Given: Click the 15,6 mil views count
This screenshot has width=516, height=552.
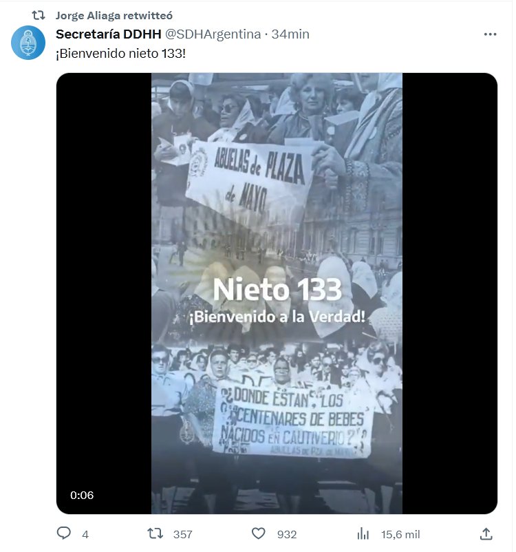Looking at the screenshot, I should tap(400, 534).
